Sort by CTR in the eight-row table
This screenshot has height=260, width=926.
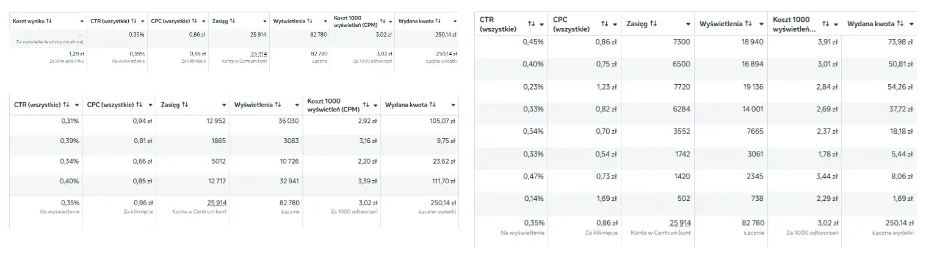(x=531, y=24)
